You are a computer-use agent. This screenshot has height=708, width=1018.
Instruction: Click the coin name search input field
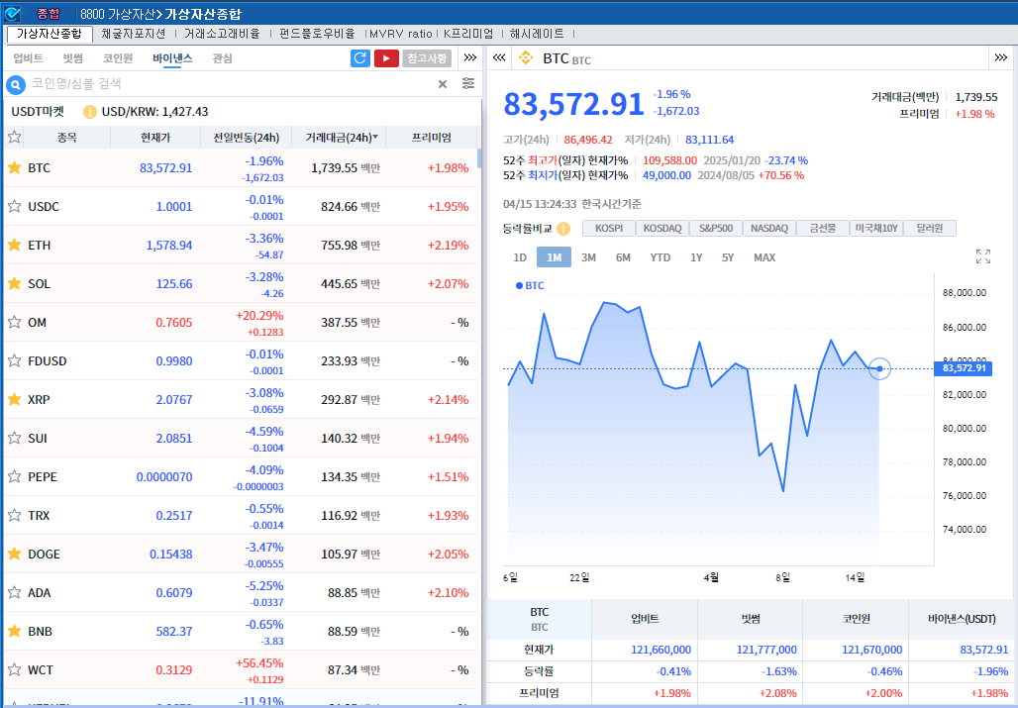click(x=228, y=84)
